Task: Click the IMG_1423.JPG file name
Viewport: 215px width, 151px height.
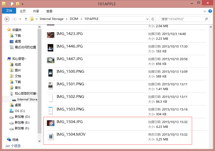Action: [70, 34]
